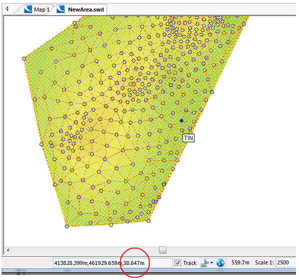Screen dimensions: 299x280
Task: Click the coordinates field showing 38.647m
Action: [112, 263]
